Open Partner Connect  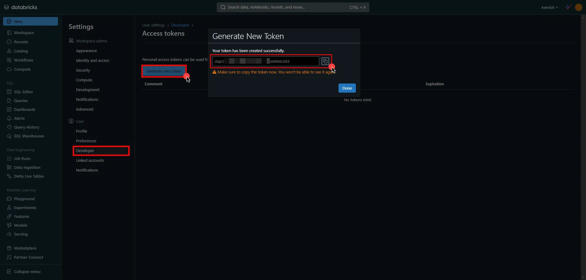pyautogui.click(x=28, y=257)
